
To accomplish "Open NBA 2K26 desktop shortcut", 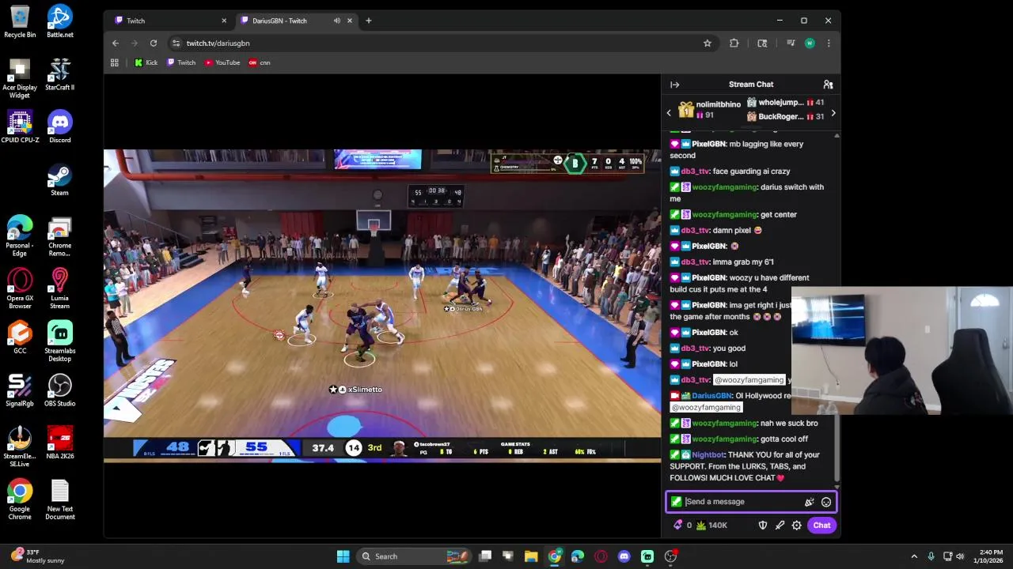I will click(60, 443).
